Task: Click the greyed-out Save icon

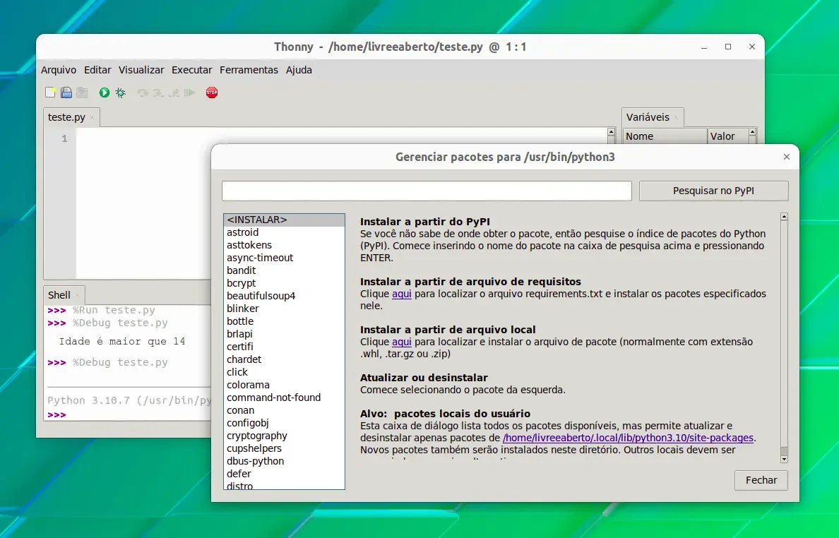Action: click(x=82, y=92)
